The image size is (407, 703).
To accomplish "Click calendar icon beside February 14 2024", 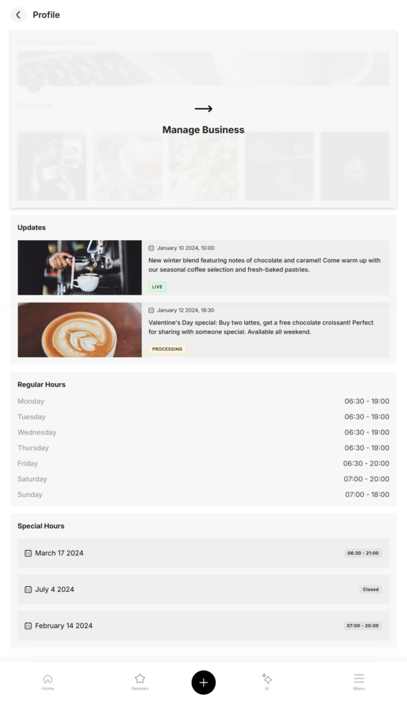I will point(28,626).
